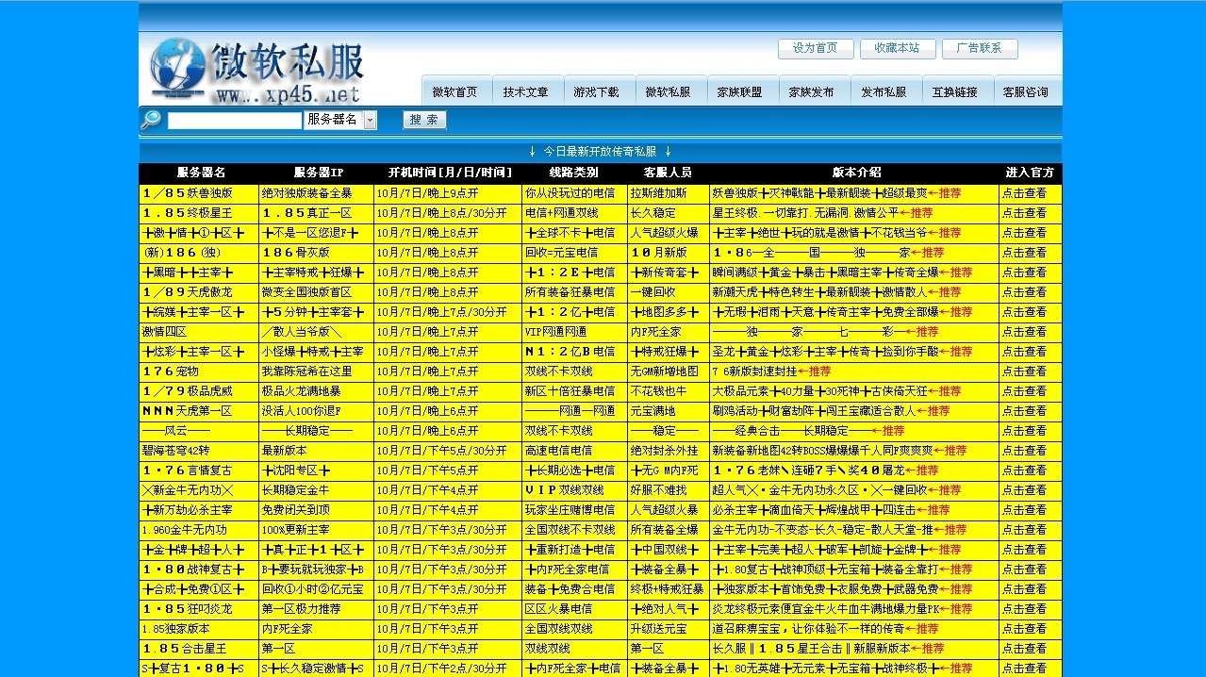Open the 发布私服 page
Viewport: 1206px width, 677px height.
[885, 91]
